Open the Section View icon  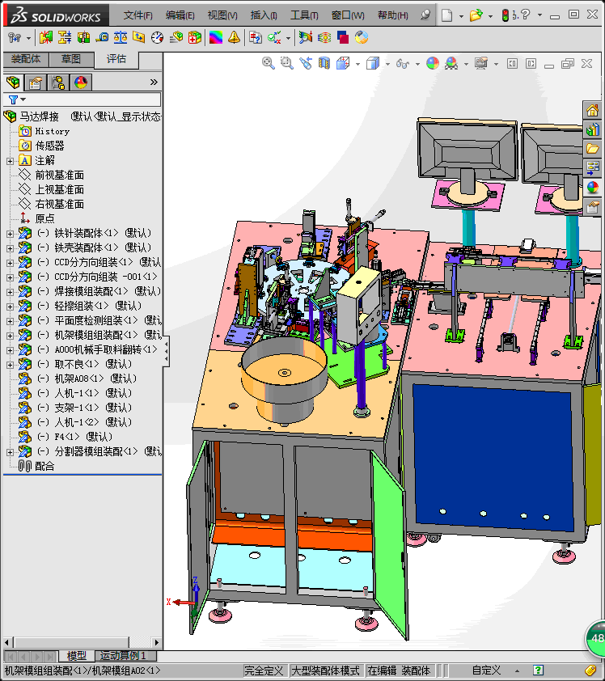tap(324, 63)
